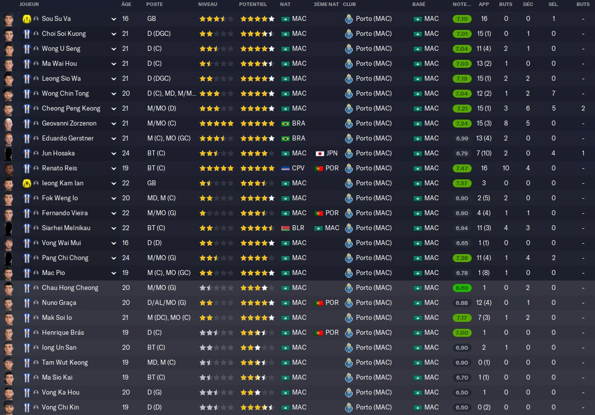This screenshot has width=595, height=415.
Task: Expand the dropdown arrow next to Eduardo Gerstner
Action: [113, 138]
